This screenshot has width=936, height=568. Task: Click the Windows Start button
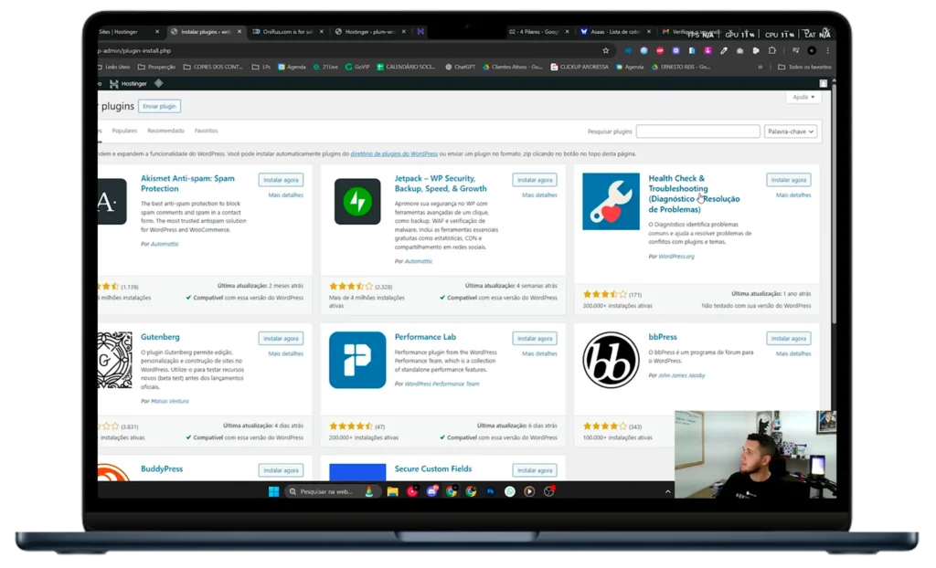click(273, 491)
